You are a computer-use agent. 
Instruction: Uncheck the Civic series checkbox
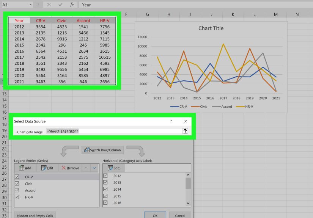[17, 183]
